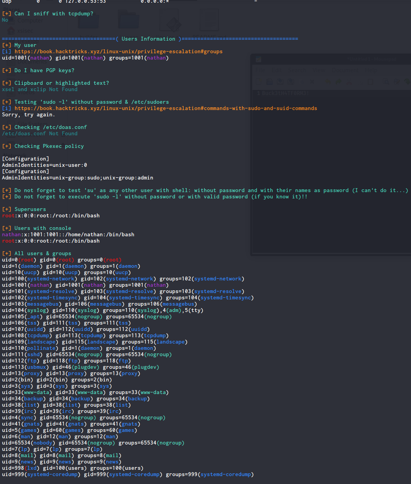Screen dimensions: 411x484
Task: Click the 'uid=999(systemd-coredump)' row
Action: (x=128, y=475)
